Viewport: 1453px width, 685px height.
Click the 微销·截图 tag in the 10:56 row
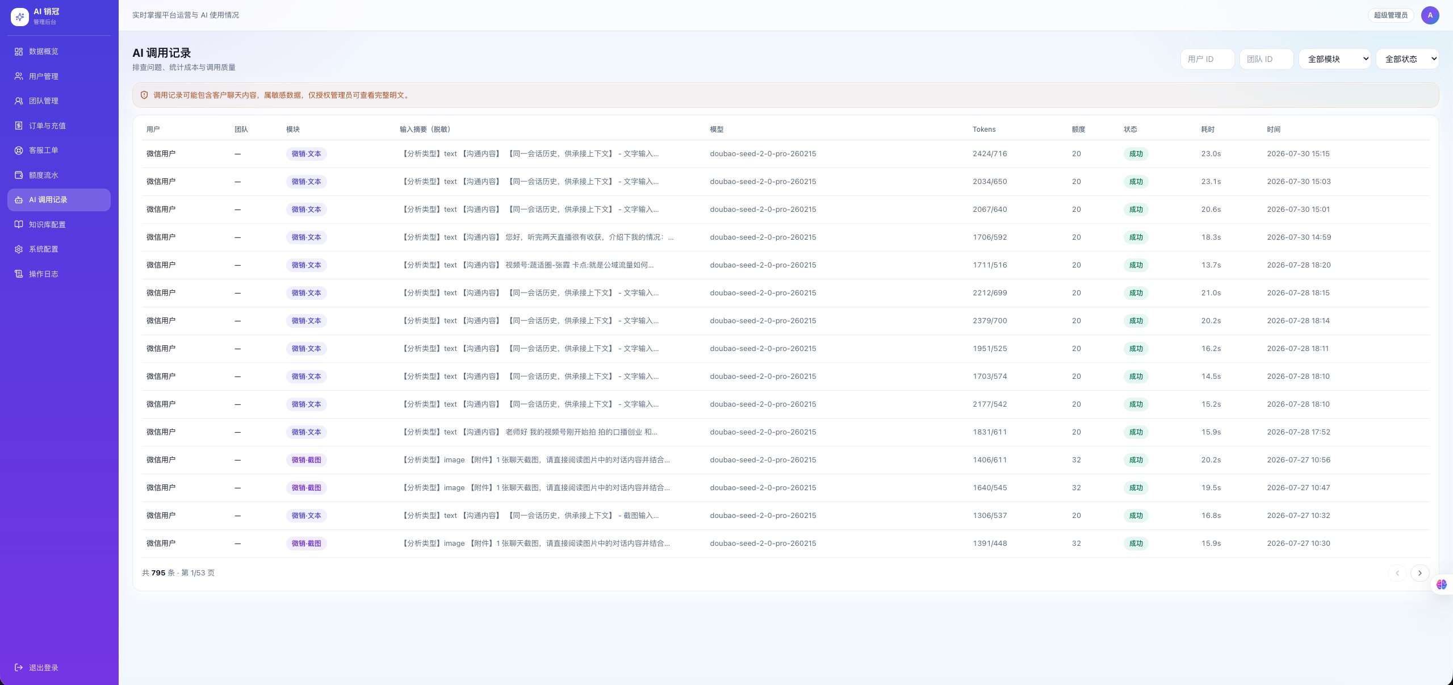point(307,460)
